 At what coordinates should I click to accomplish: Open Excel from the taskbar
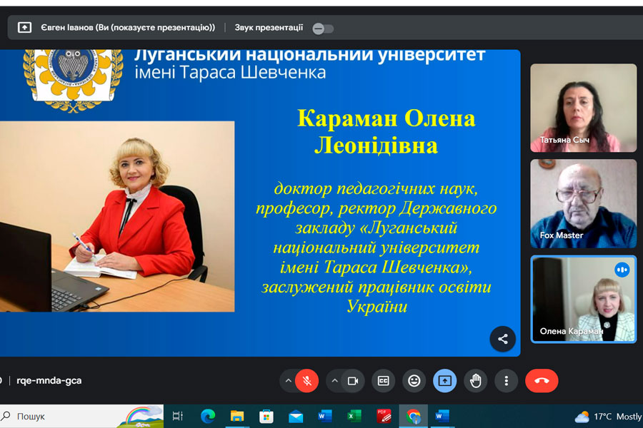click(x=354, y=416)
